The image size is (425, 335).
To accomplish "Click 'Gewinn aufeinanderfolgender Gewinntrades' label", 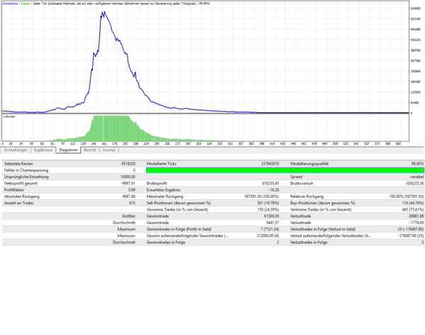I will 187,236.
